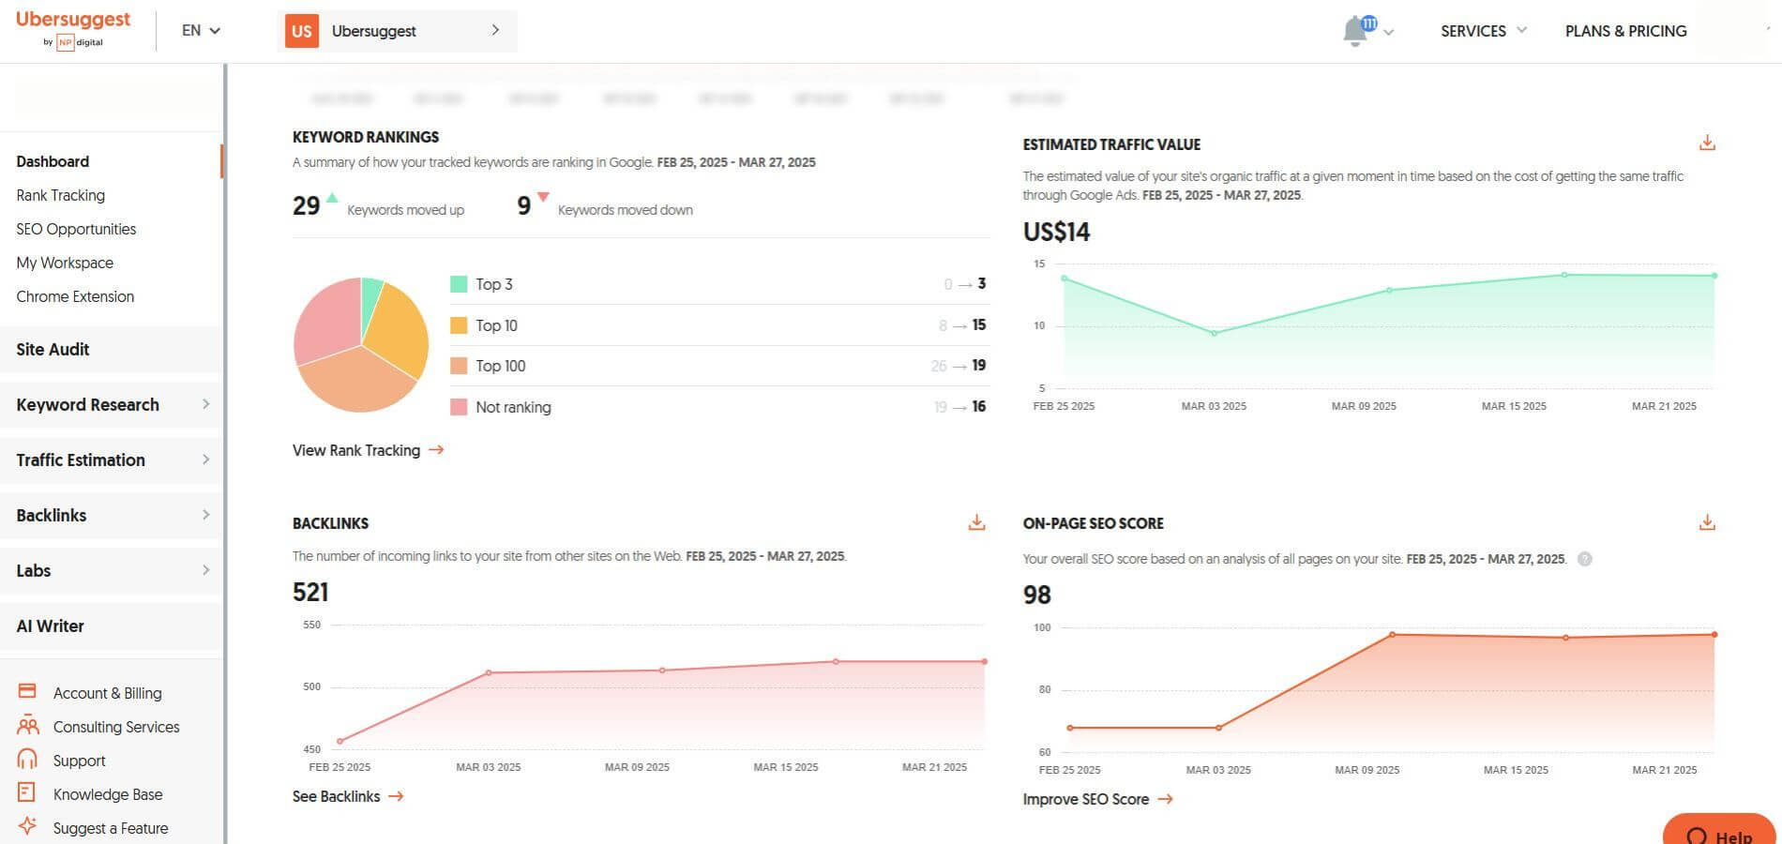Image resolution: width=1782 pixels, height=844 pixels.
Task: Click the Not ranking pink legend swatch
Action: [459, 407]
